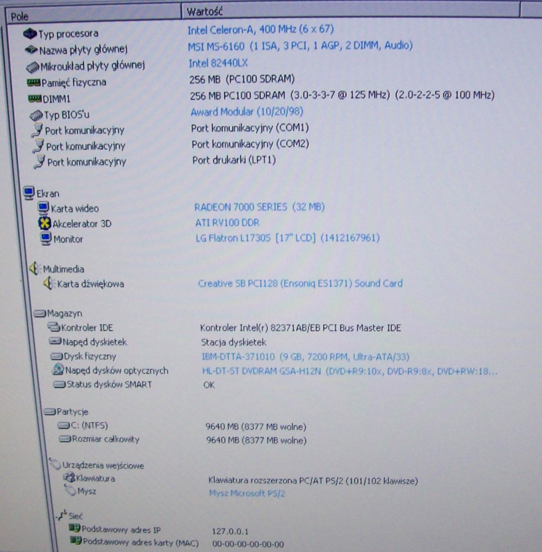Viewport: 542px width, 552px height.
Task: Select the DIMM1 timings value text
Action: 342,95
